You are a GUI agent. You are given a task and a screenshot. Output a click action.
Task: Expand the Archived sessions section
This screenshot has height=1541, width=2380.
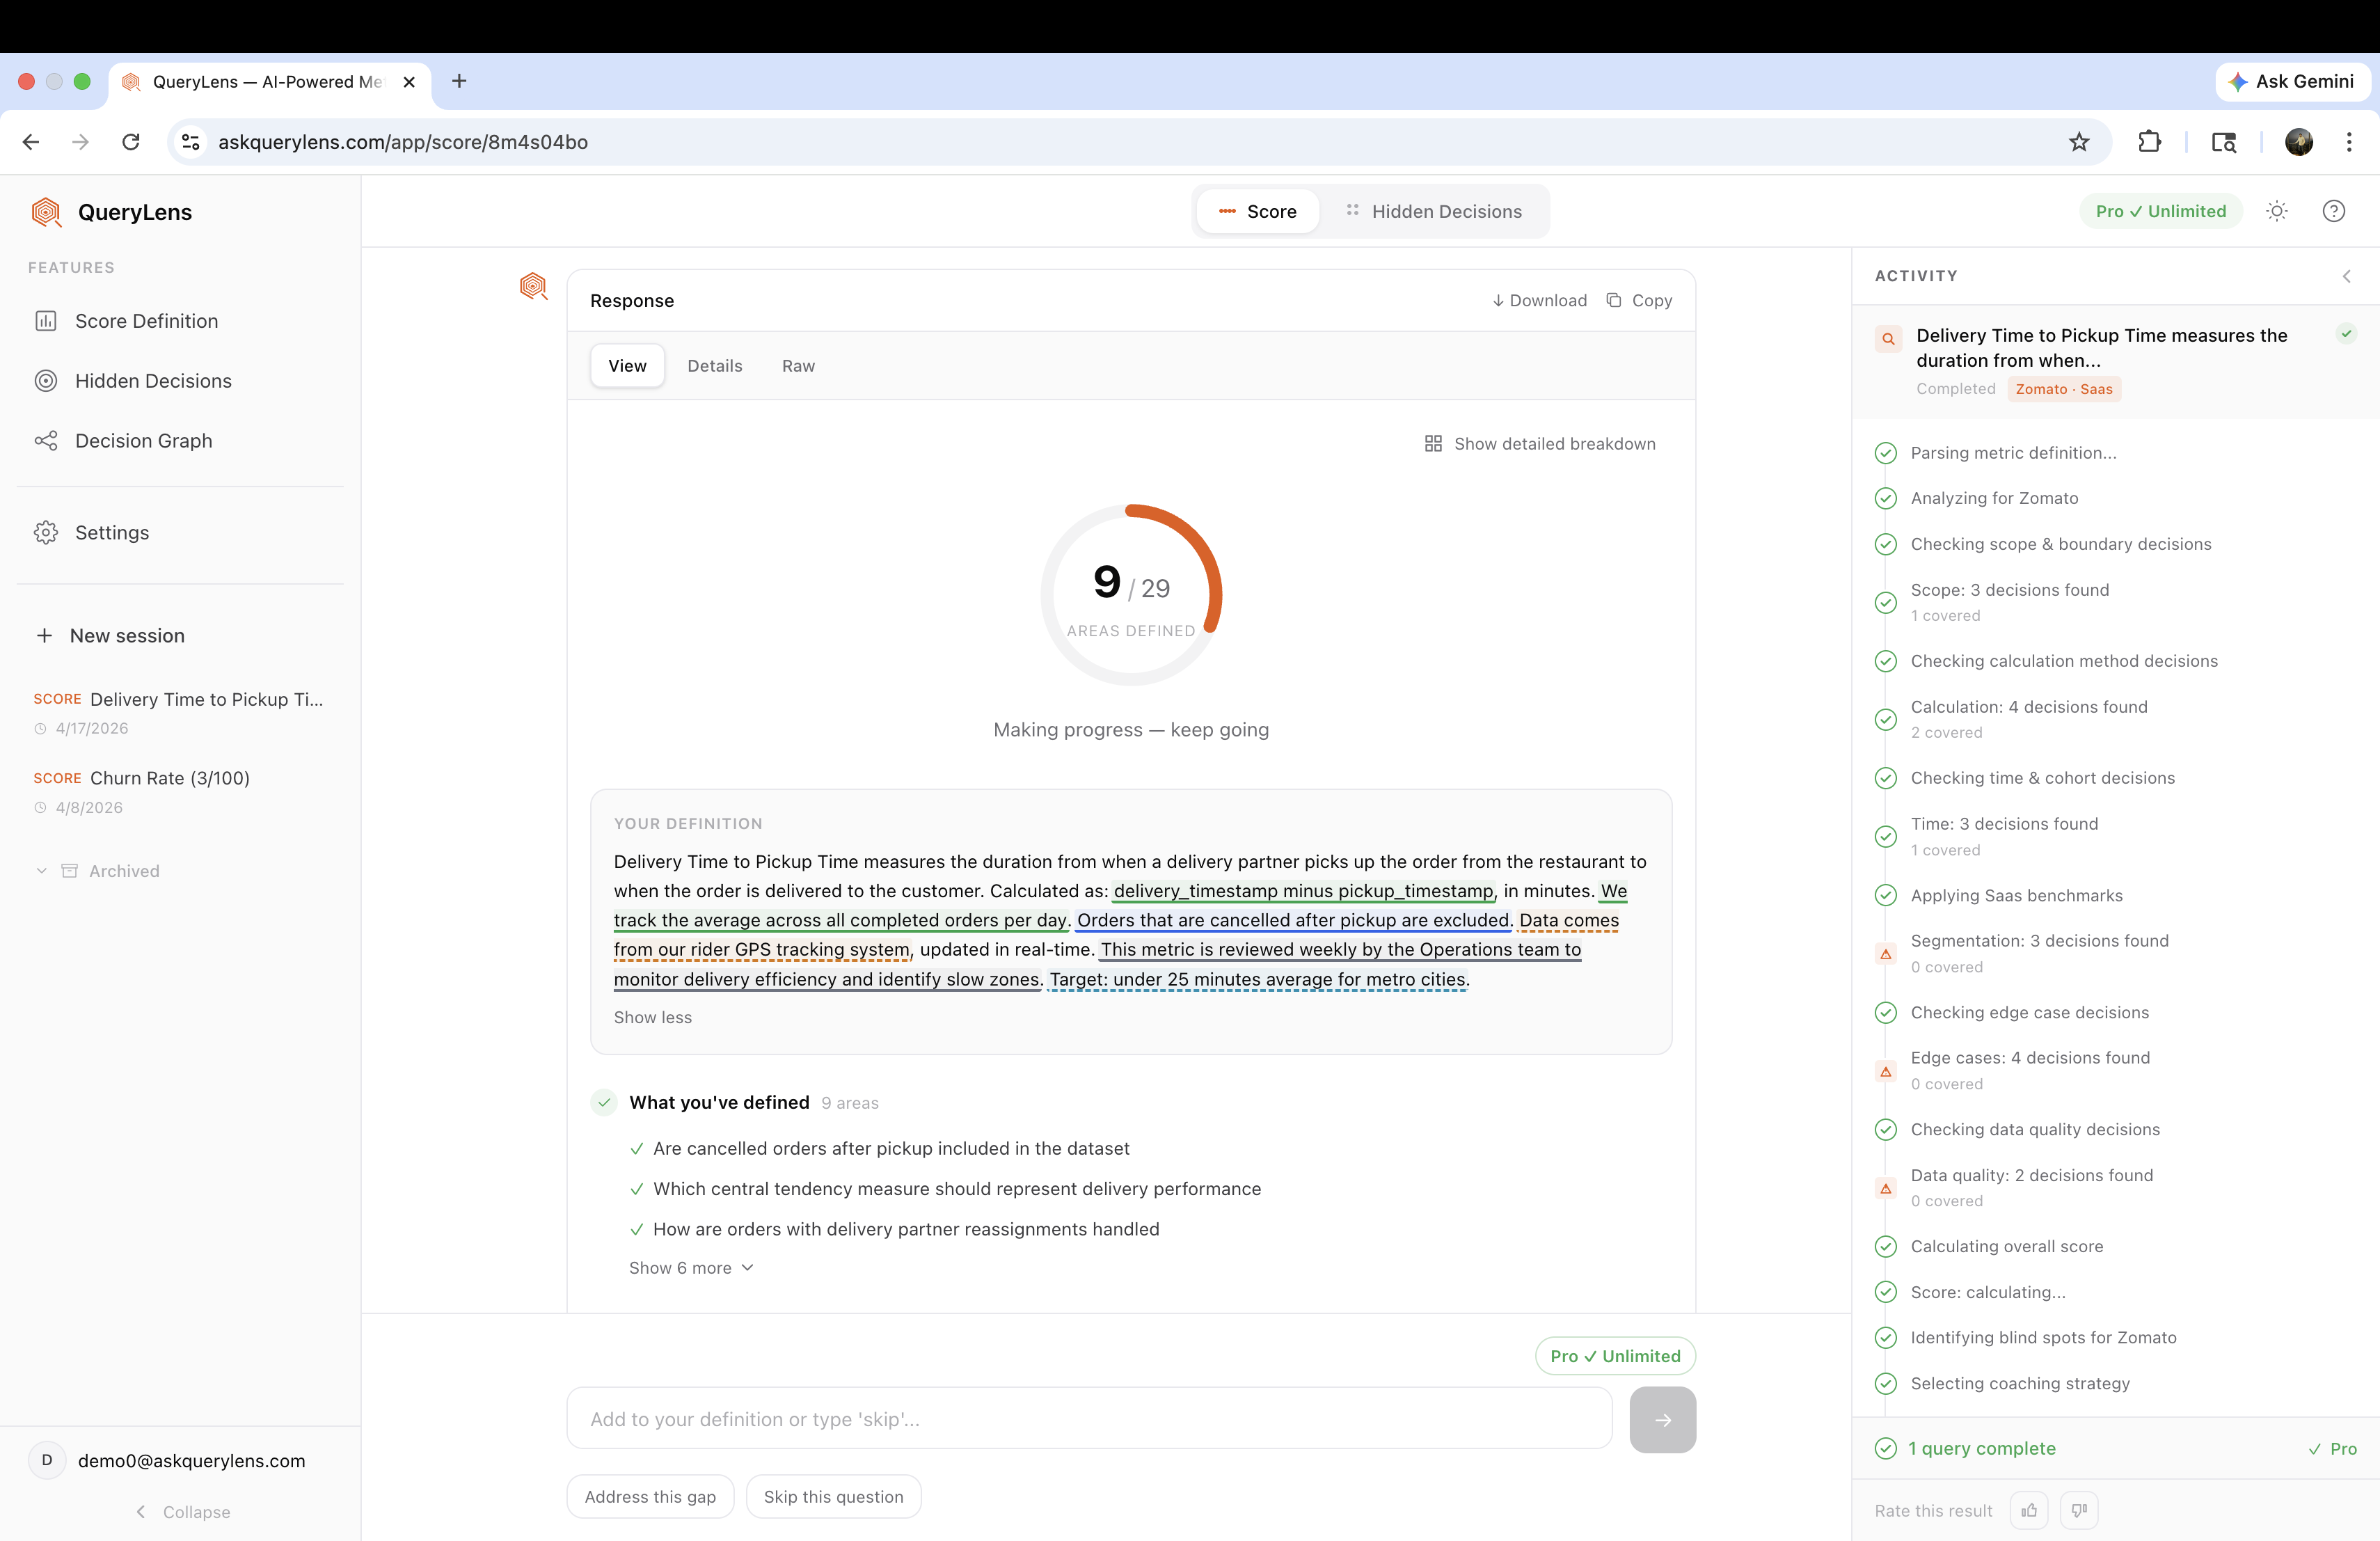click(123, 871)
